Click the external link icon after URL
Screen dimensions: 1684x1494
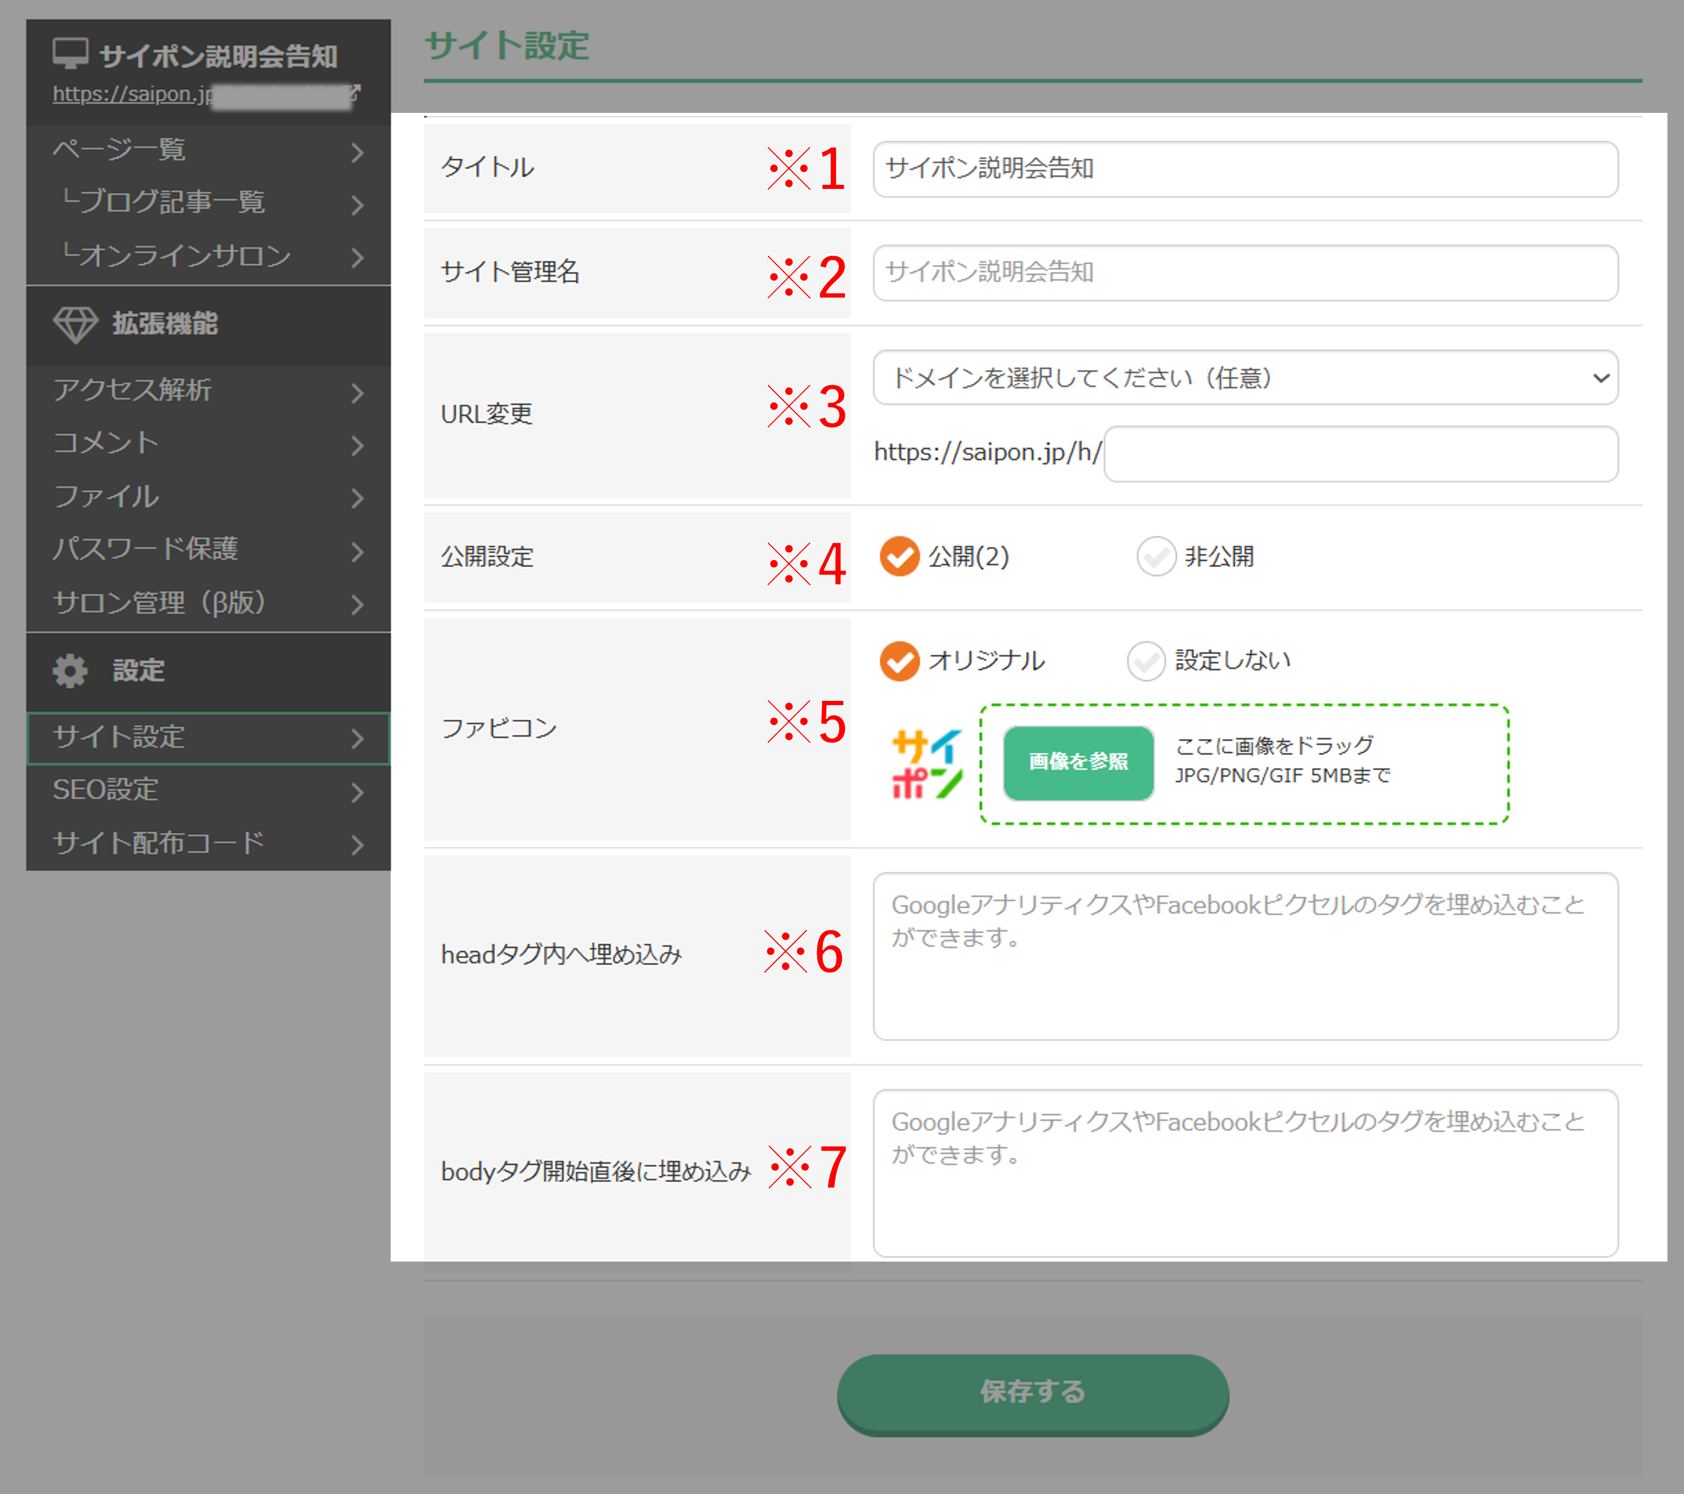point(355,92)
